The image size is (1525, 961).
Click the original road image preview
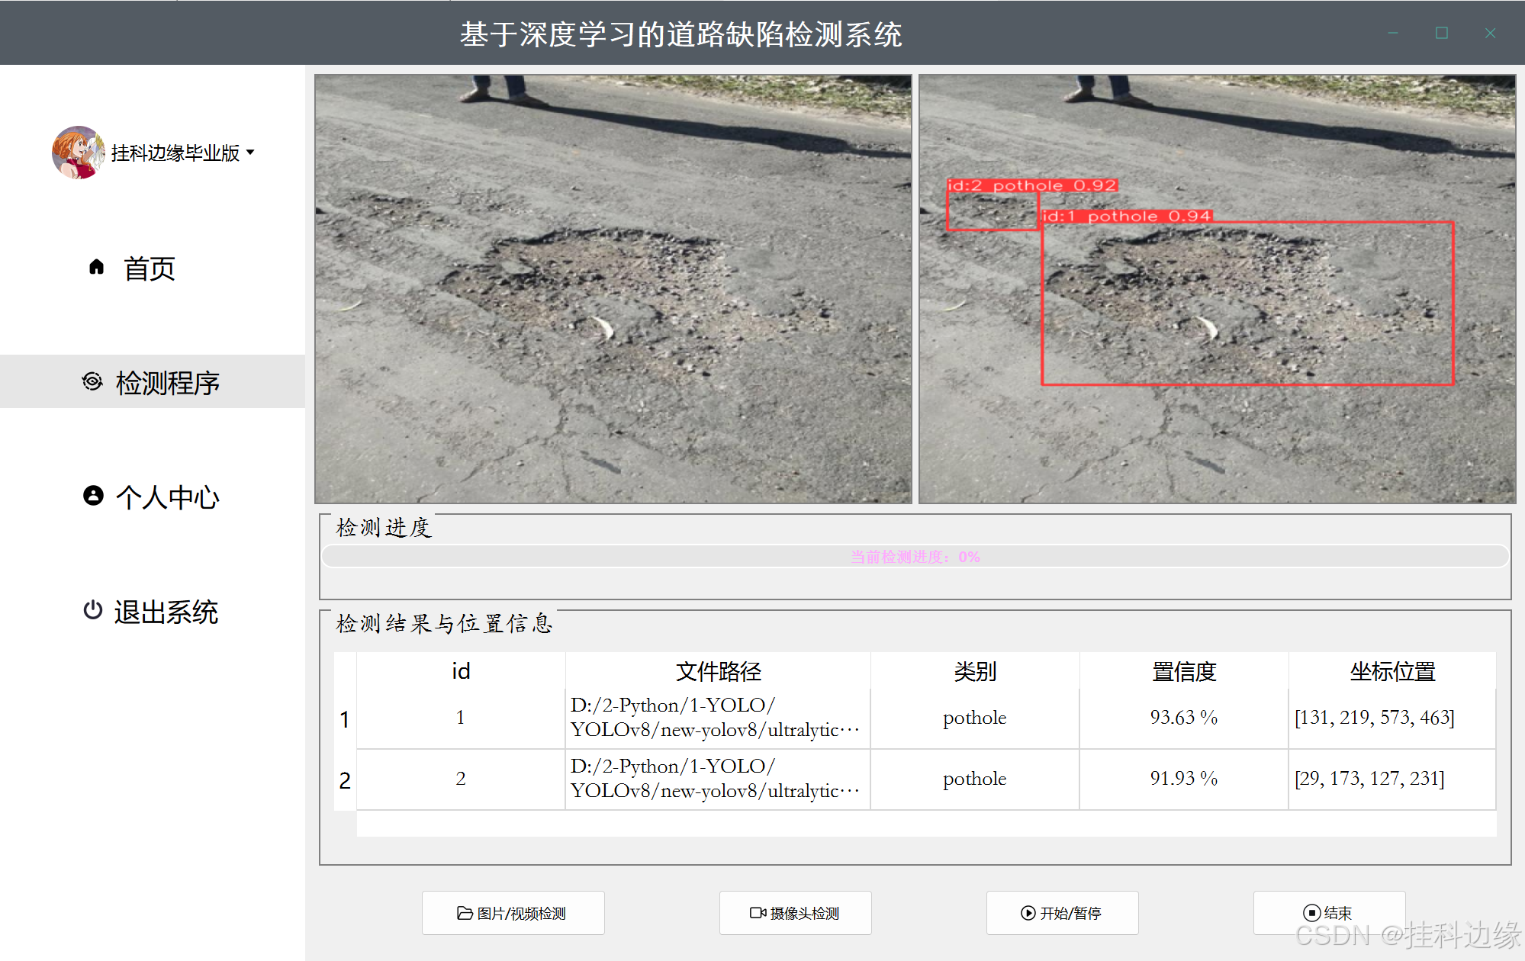click(x=613, y=288)
